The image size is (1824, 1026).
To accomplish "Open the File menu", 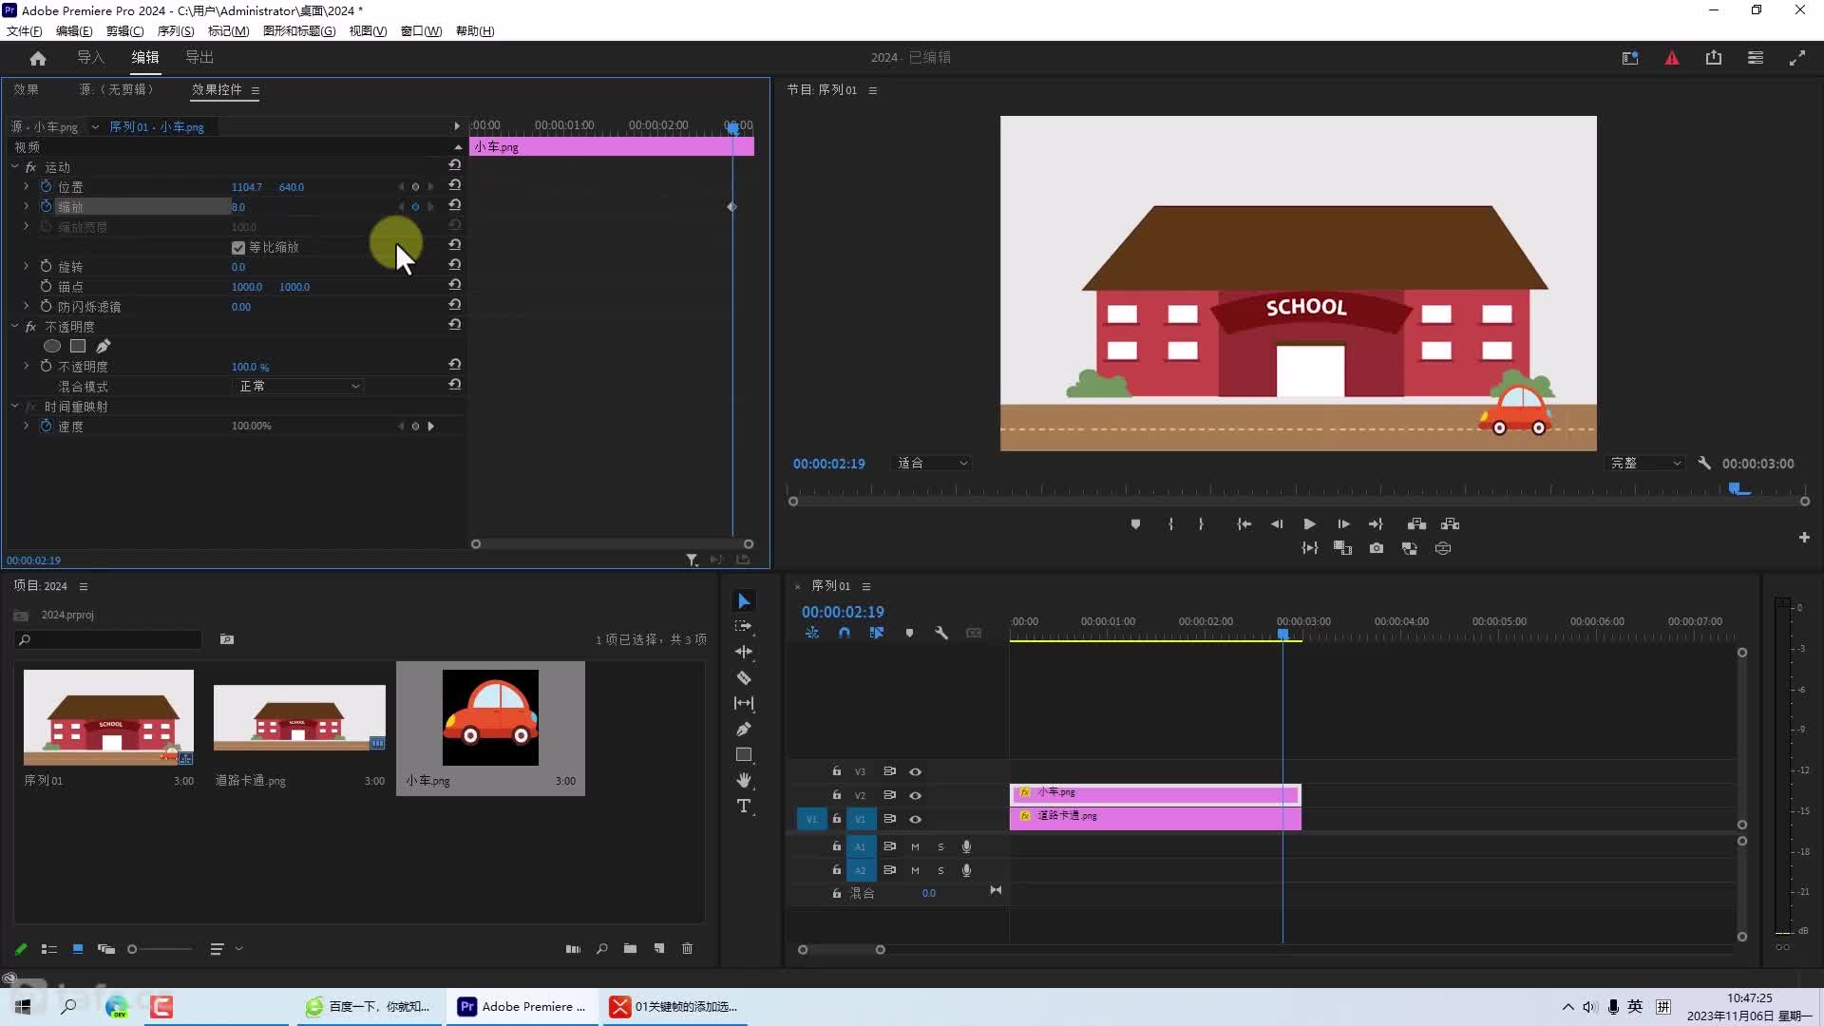I will [x=24, y=30].
